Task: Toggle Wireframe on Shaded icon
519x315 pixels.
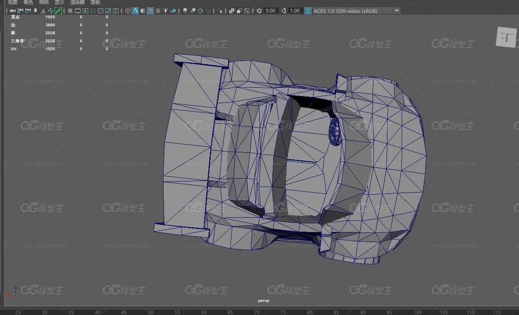Action: (150, 11)
